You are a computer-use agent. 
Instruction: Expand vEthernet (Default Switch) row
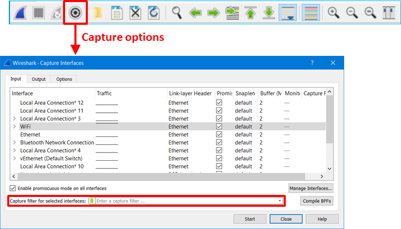click(x=14, y=158)
